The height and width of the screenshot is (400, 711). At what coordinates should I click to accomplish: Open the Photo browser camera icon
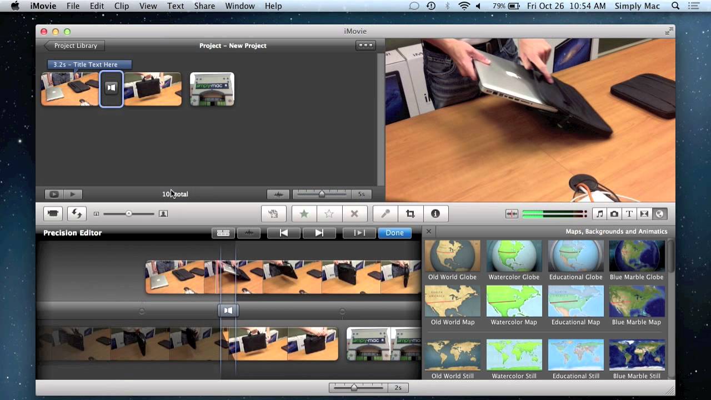tap(614, 214)
